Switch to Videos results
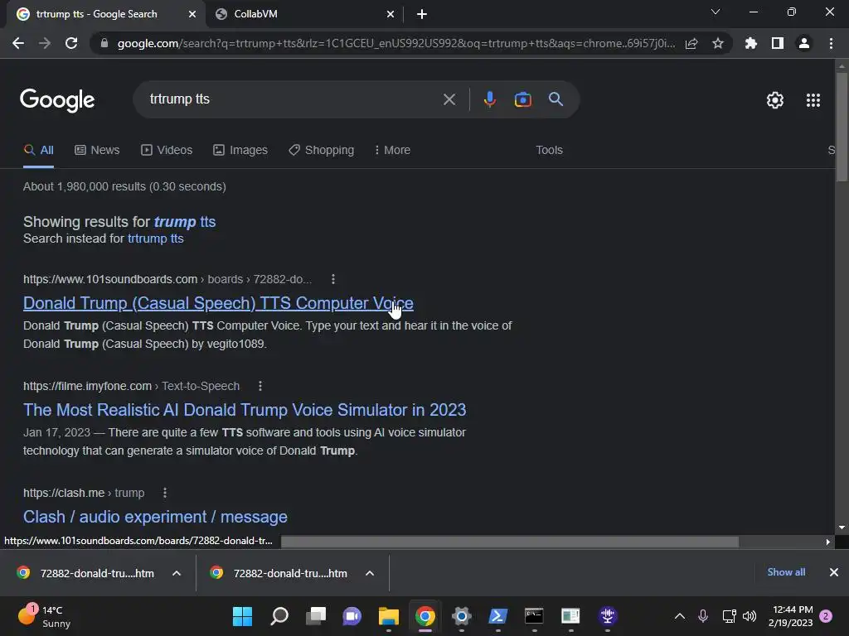849x636 pixels. pos(167,151)
